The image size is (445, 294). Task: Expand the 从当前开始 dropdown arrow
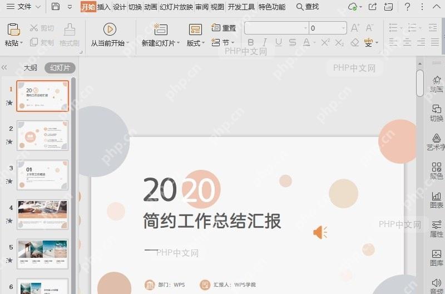point(128,43)
